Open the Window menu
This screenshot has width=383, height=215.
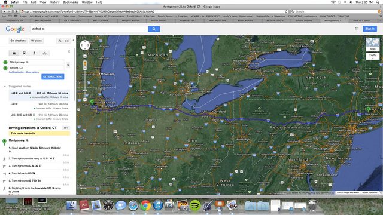coord(87,2)
